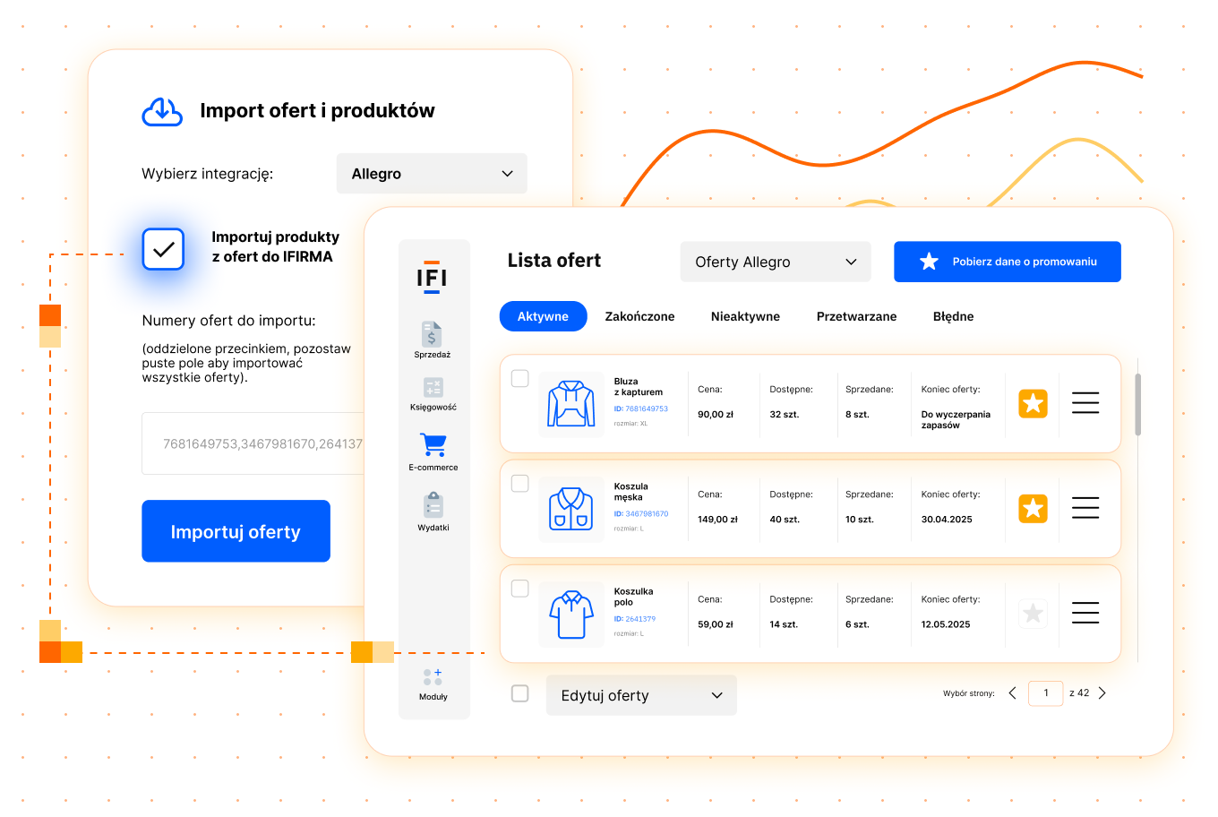Click price 59,00 zł
This screenshot has width=1218, height=817.
point(716,624)
